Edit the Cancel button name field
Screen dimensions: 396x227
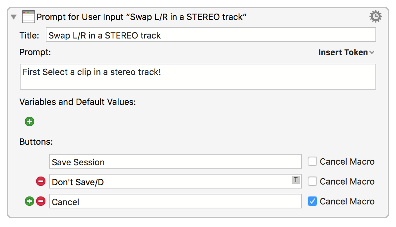point(175,201)
